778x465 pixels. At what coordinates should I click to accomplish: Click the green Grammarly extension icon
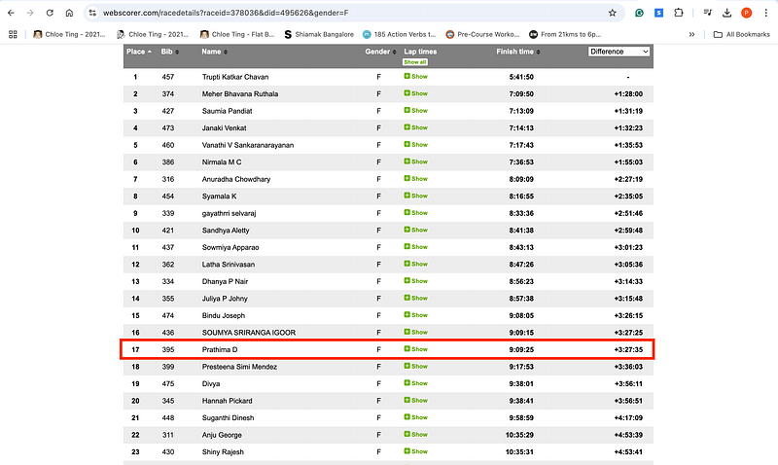tap(639, 13)
